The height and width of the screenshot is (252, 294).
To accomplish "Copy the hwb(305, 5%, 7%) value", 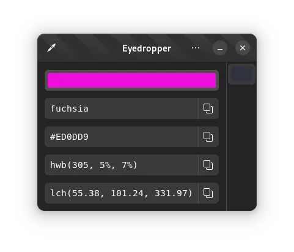I will [x=208, y=165].
